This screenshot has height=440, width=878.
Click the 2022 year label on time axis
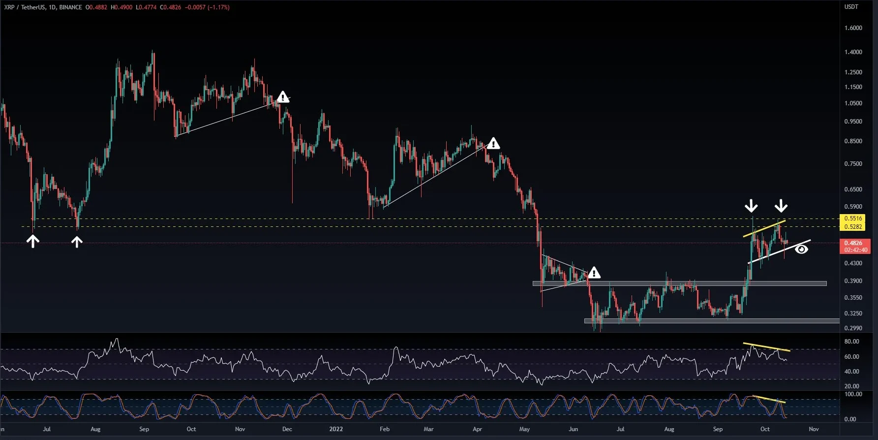click(x=336, y=429)
